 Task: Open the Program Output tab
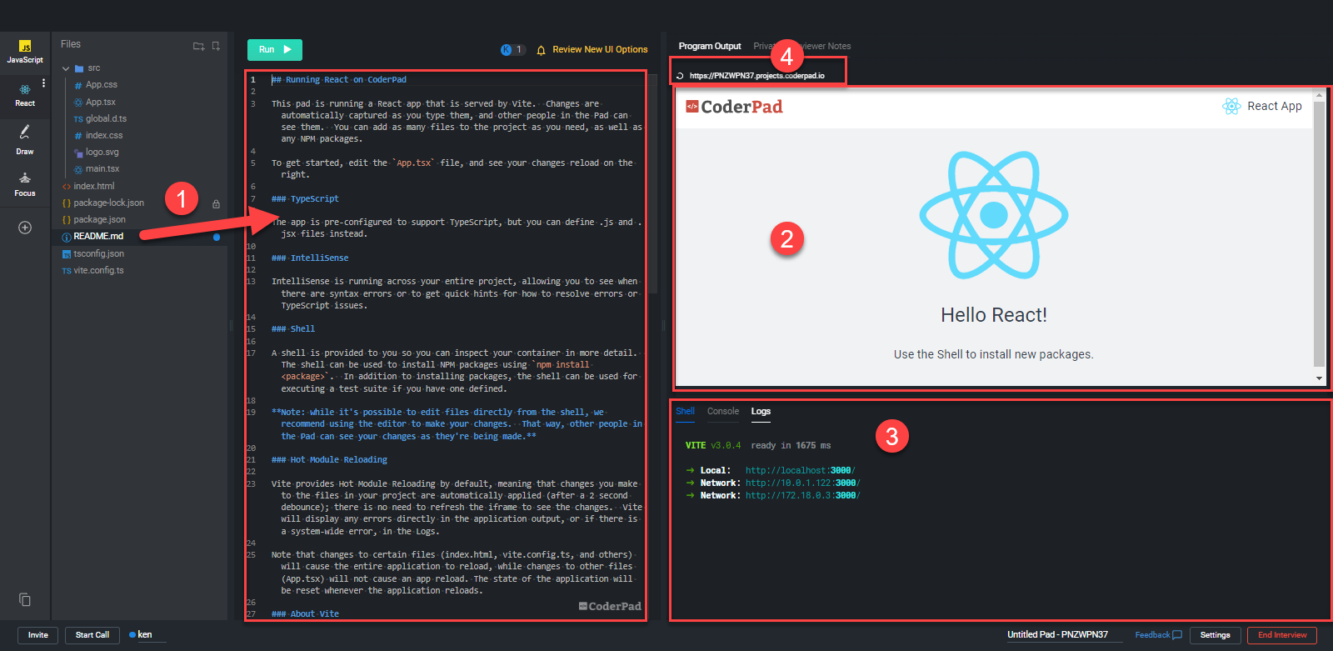click(x=709, y=46)
